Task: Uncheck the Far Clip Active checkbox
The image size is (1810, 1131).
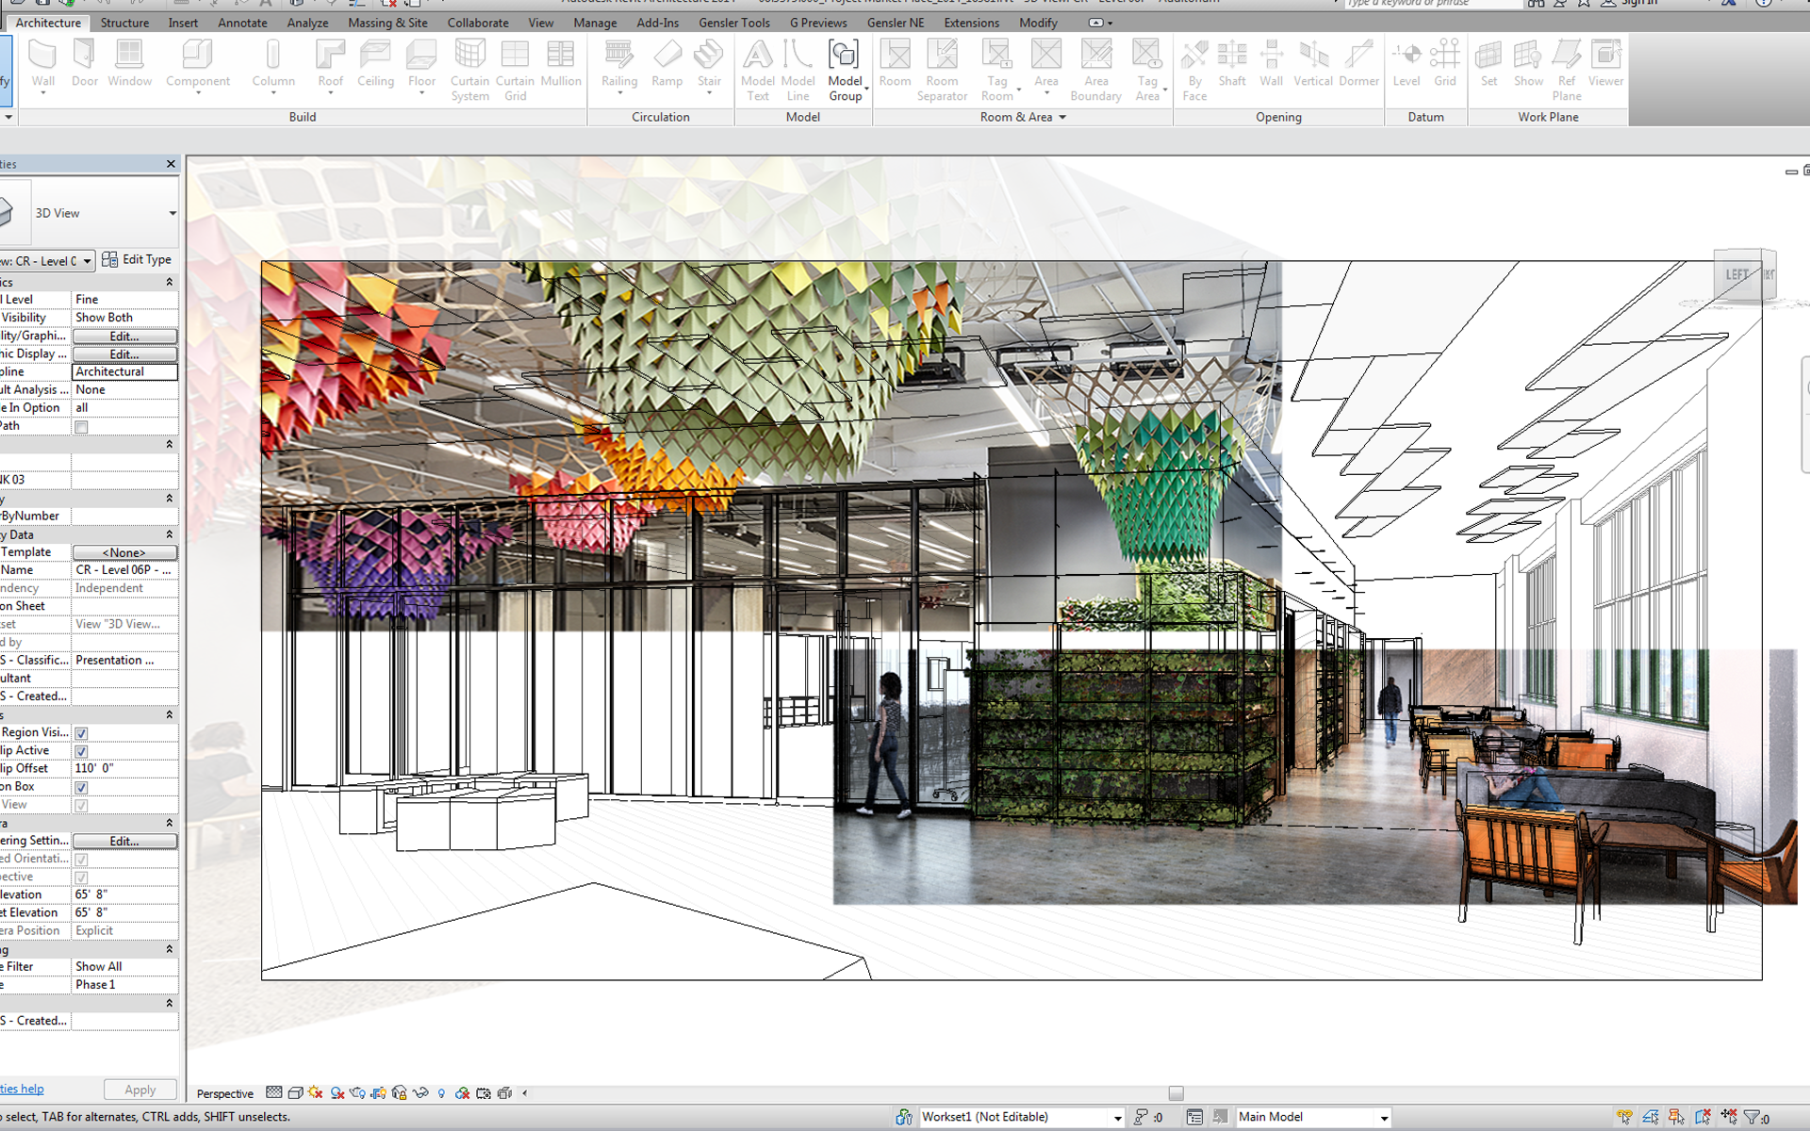Action: click(x=81, y=751)
